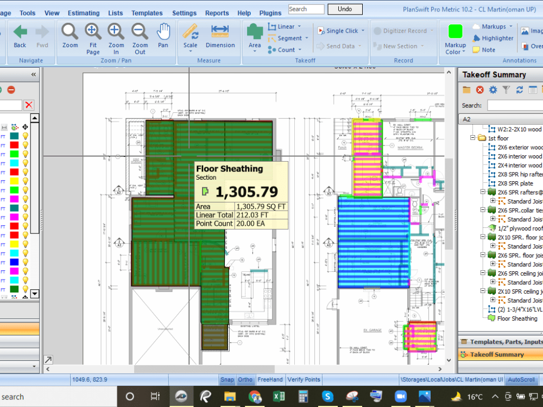
Task: Switch to Takeoff Summary bottom tab
Action: [x=501, y=354]
